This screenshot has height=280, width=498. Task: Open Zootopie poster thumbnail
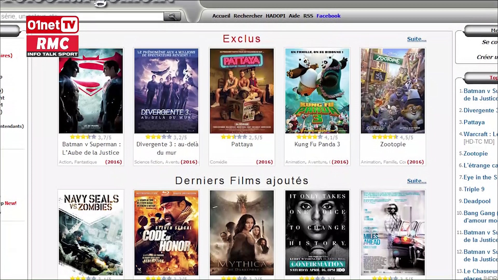point(393,91)
